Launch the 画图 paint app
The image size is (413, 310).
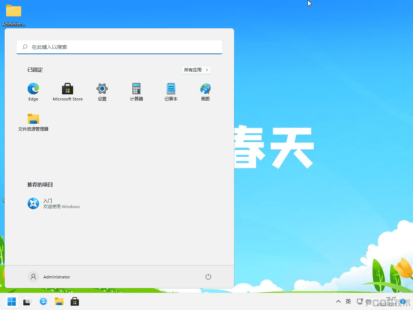(205, 91)
